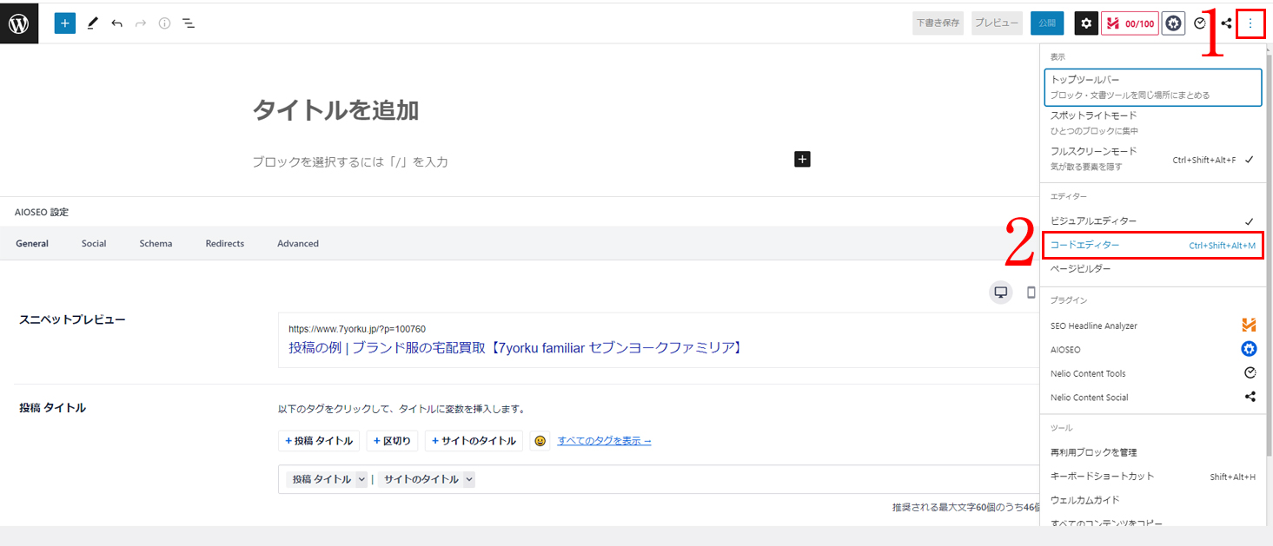
Task: Add block with black plus icon
Action: click(x=802, y=159)
